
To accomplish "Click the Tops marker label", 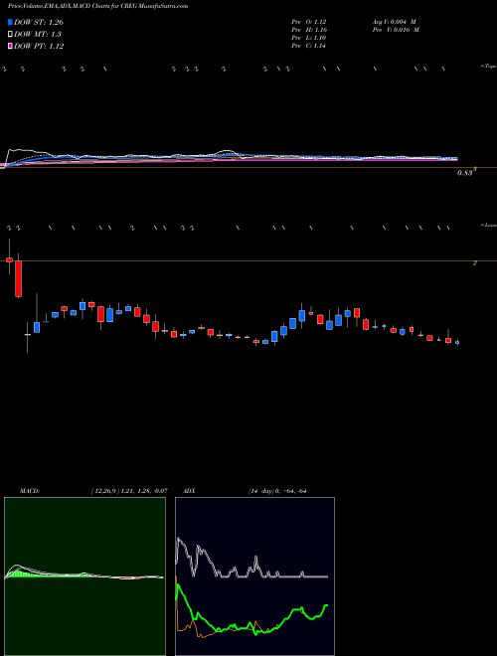I will (489, 66).
